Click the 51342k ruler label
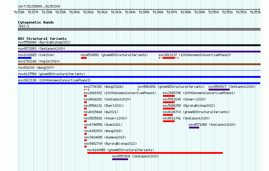The width and height of the screenshot is (269, 171). click(102, 12)
